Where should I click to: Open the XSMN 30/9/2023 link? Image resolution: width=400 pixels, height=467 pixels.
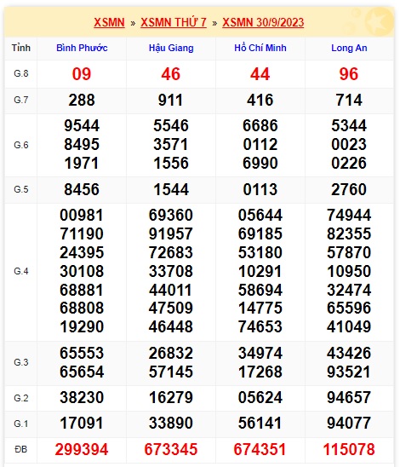click(x=263, y=23)
